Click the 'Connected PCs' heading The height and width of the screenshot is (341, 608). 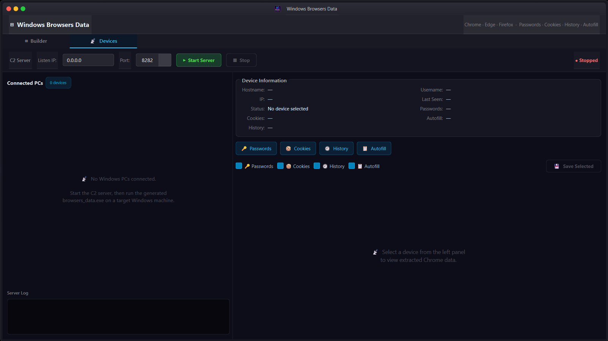(x=25, y=83)
